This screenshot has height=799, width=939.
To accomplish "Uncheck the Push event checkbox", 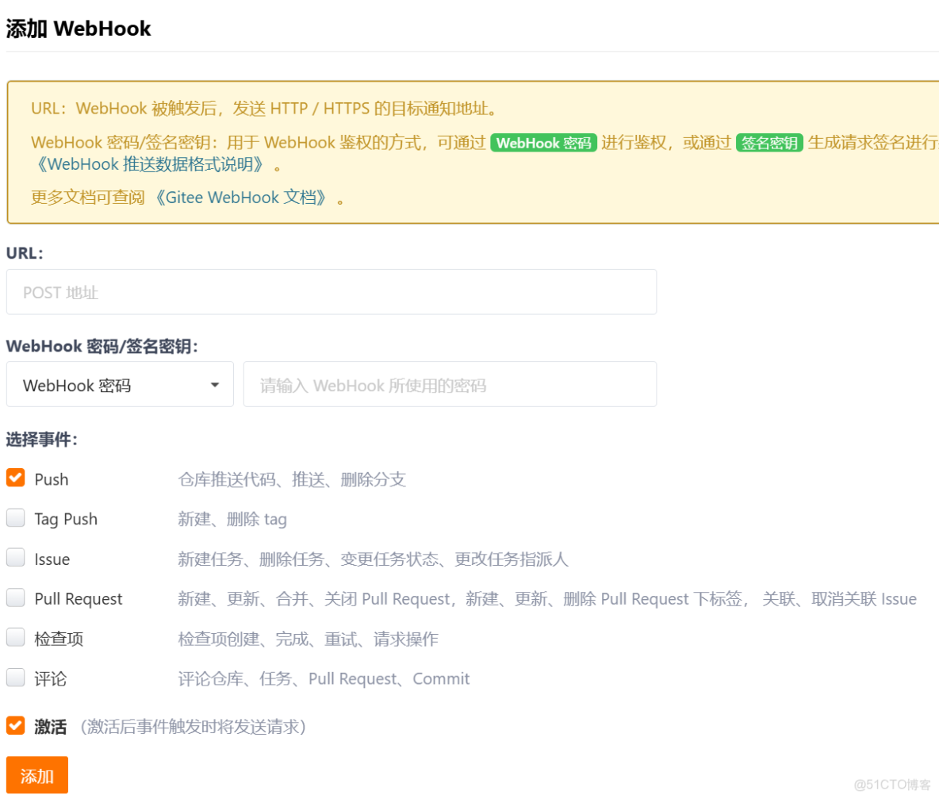I will pos(14,477).
